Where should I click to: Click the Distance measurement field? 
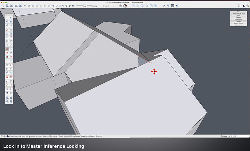(234, 136)
